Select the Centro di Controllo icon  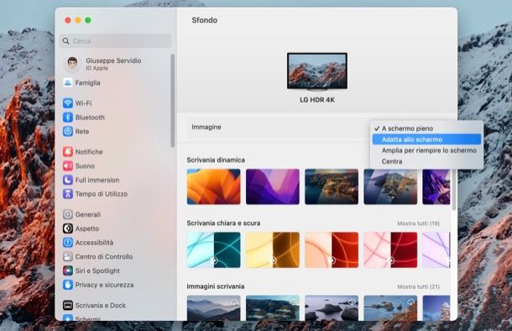point(68,256)
